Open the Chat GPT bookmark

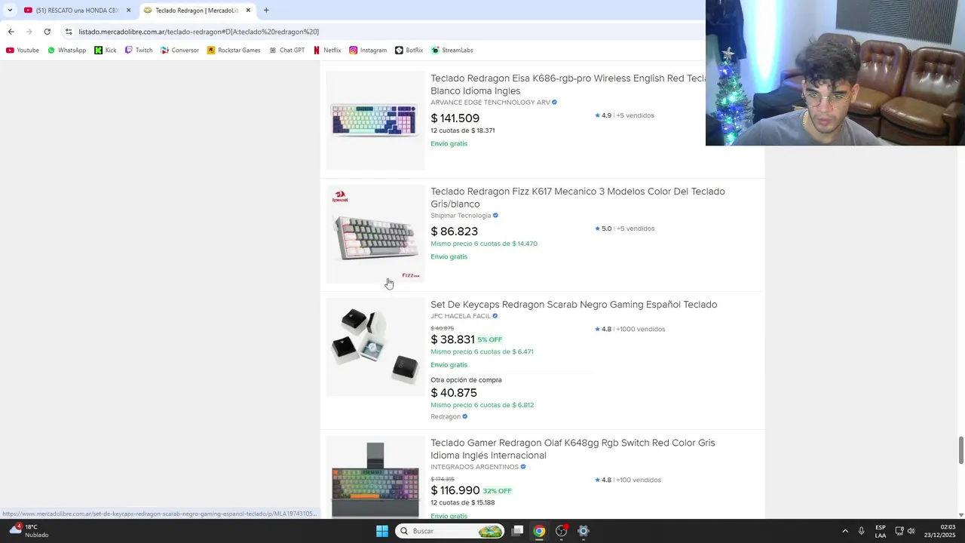[x=286, y=51]
